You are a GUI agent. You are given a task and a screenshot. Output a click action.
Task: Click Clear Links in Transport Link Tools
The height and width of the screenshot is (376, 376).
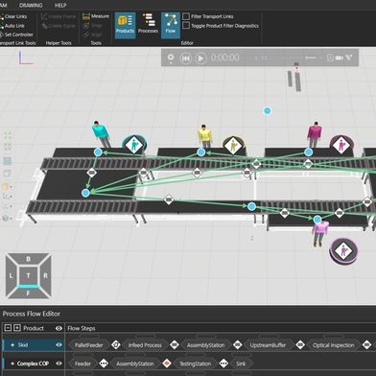pyautogui.click(x=13, y=16)
